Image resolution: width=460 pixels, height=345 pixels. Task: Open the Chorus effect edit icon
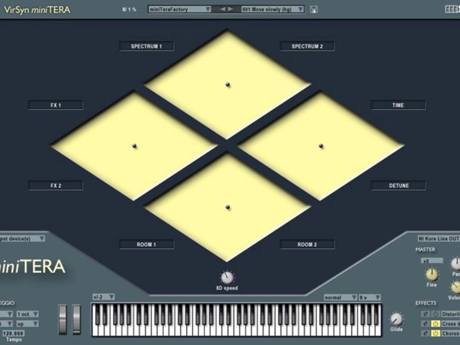click(425, 333)
